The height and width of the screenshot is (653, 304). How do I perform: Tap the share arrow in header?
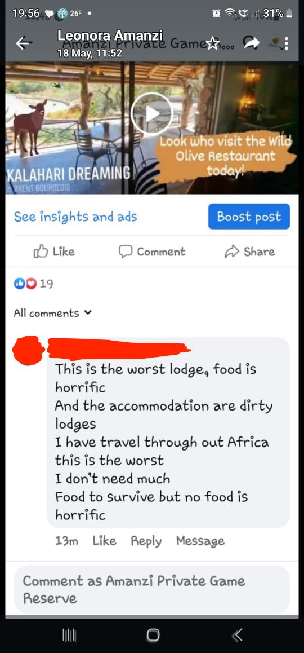(251, 42)
